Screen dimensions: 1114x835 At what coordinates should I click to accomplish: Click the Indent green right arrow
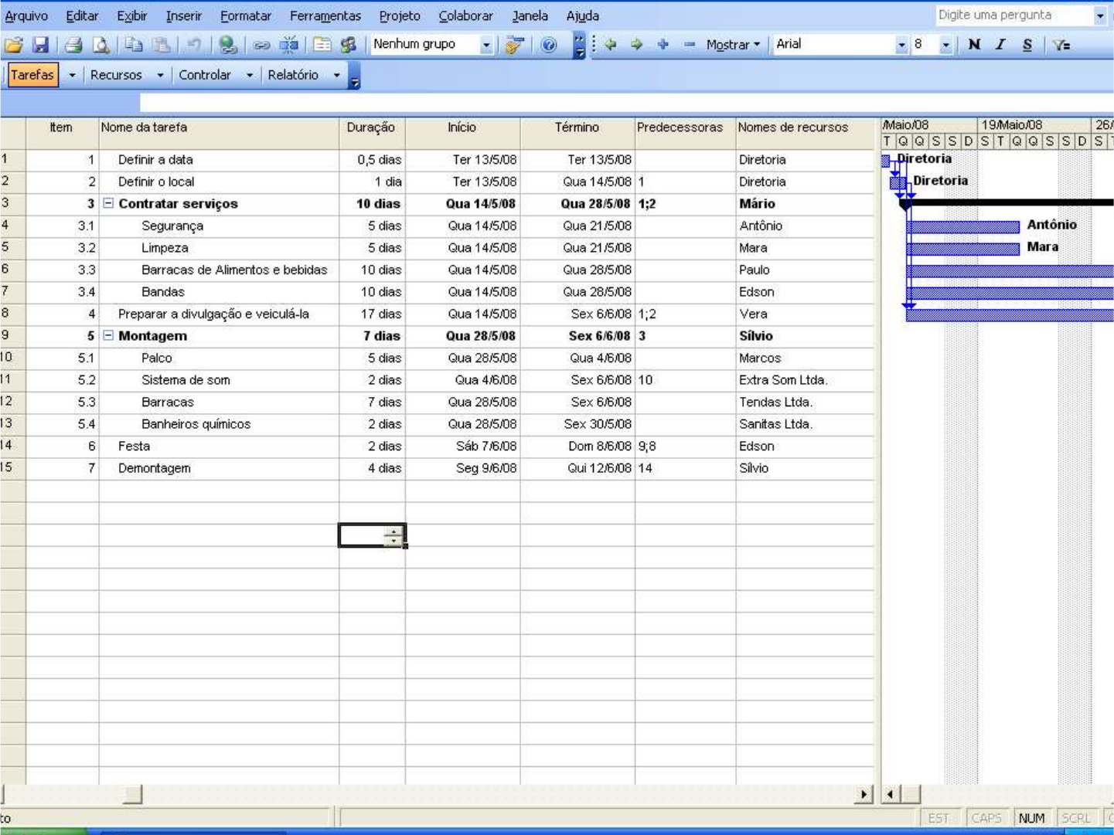(x=636, y=45)
